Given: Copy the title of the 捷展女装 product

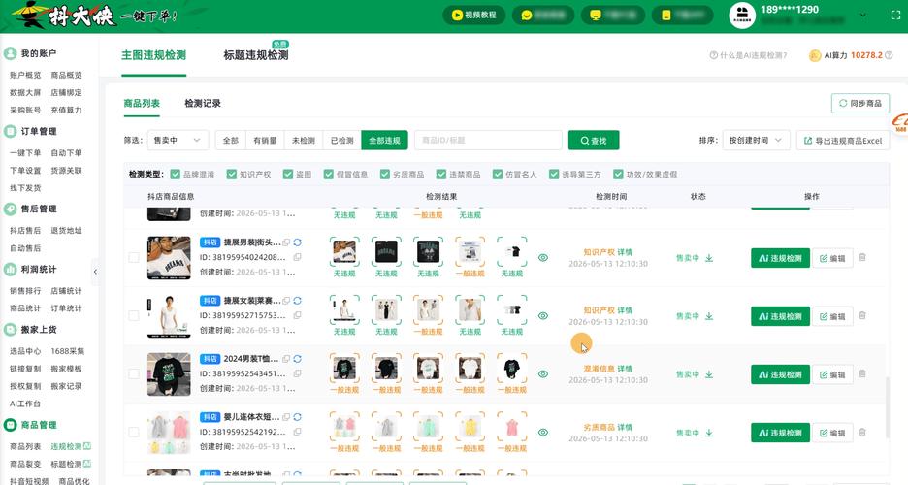Looking at the screenshot, I should [x=286, y=301].
